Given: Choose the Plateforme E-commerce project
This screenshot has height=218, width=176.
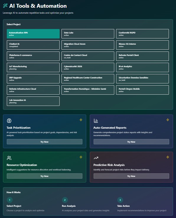Looking at the screenshot, I should (x=33, y=56).
